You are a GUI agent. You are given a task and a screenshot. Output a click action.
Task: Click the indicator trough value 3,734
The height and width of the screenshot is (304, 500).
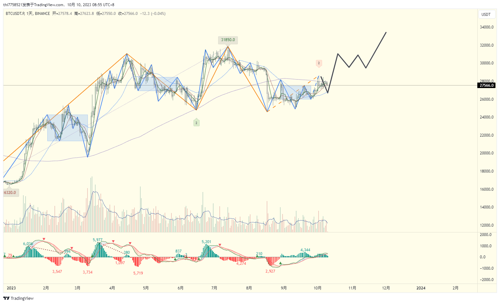point(87,272)
